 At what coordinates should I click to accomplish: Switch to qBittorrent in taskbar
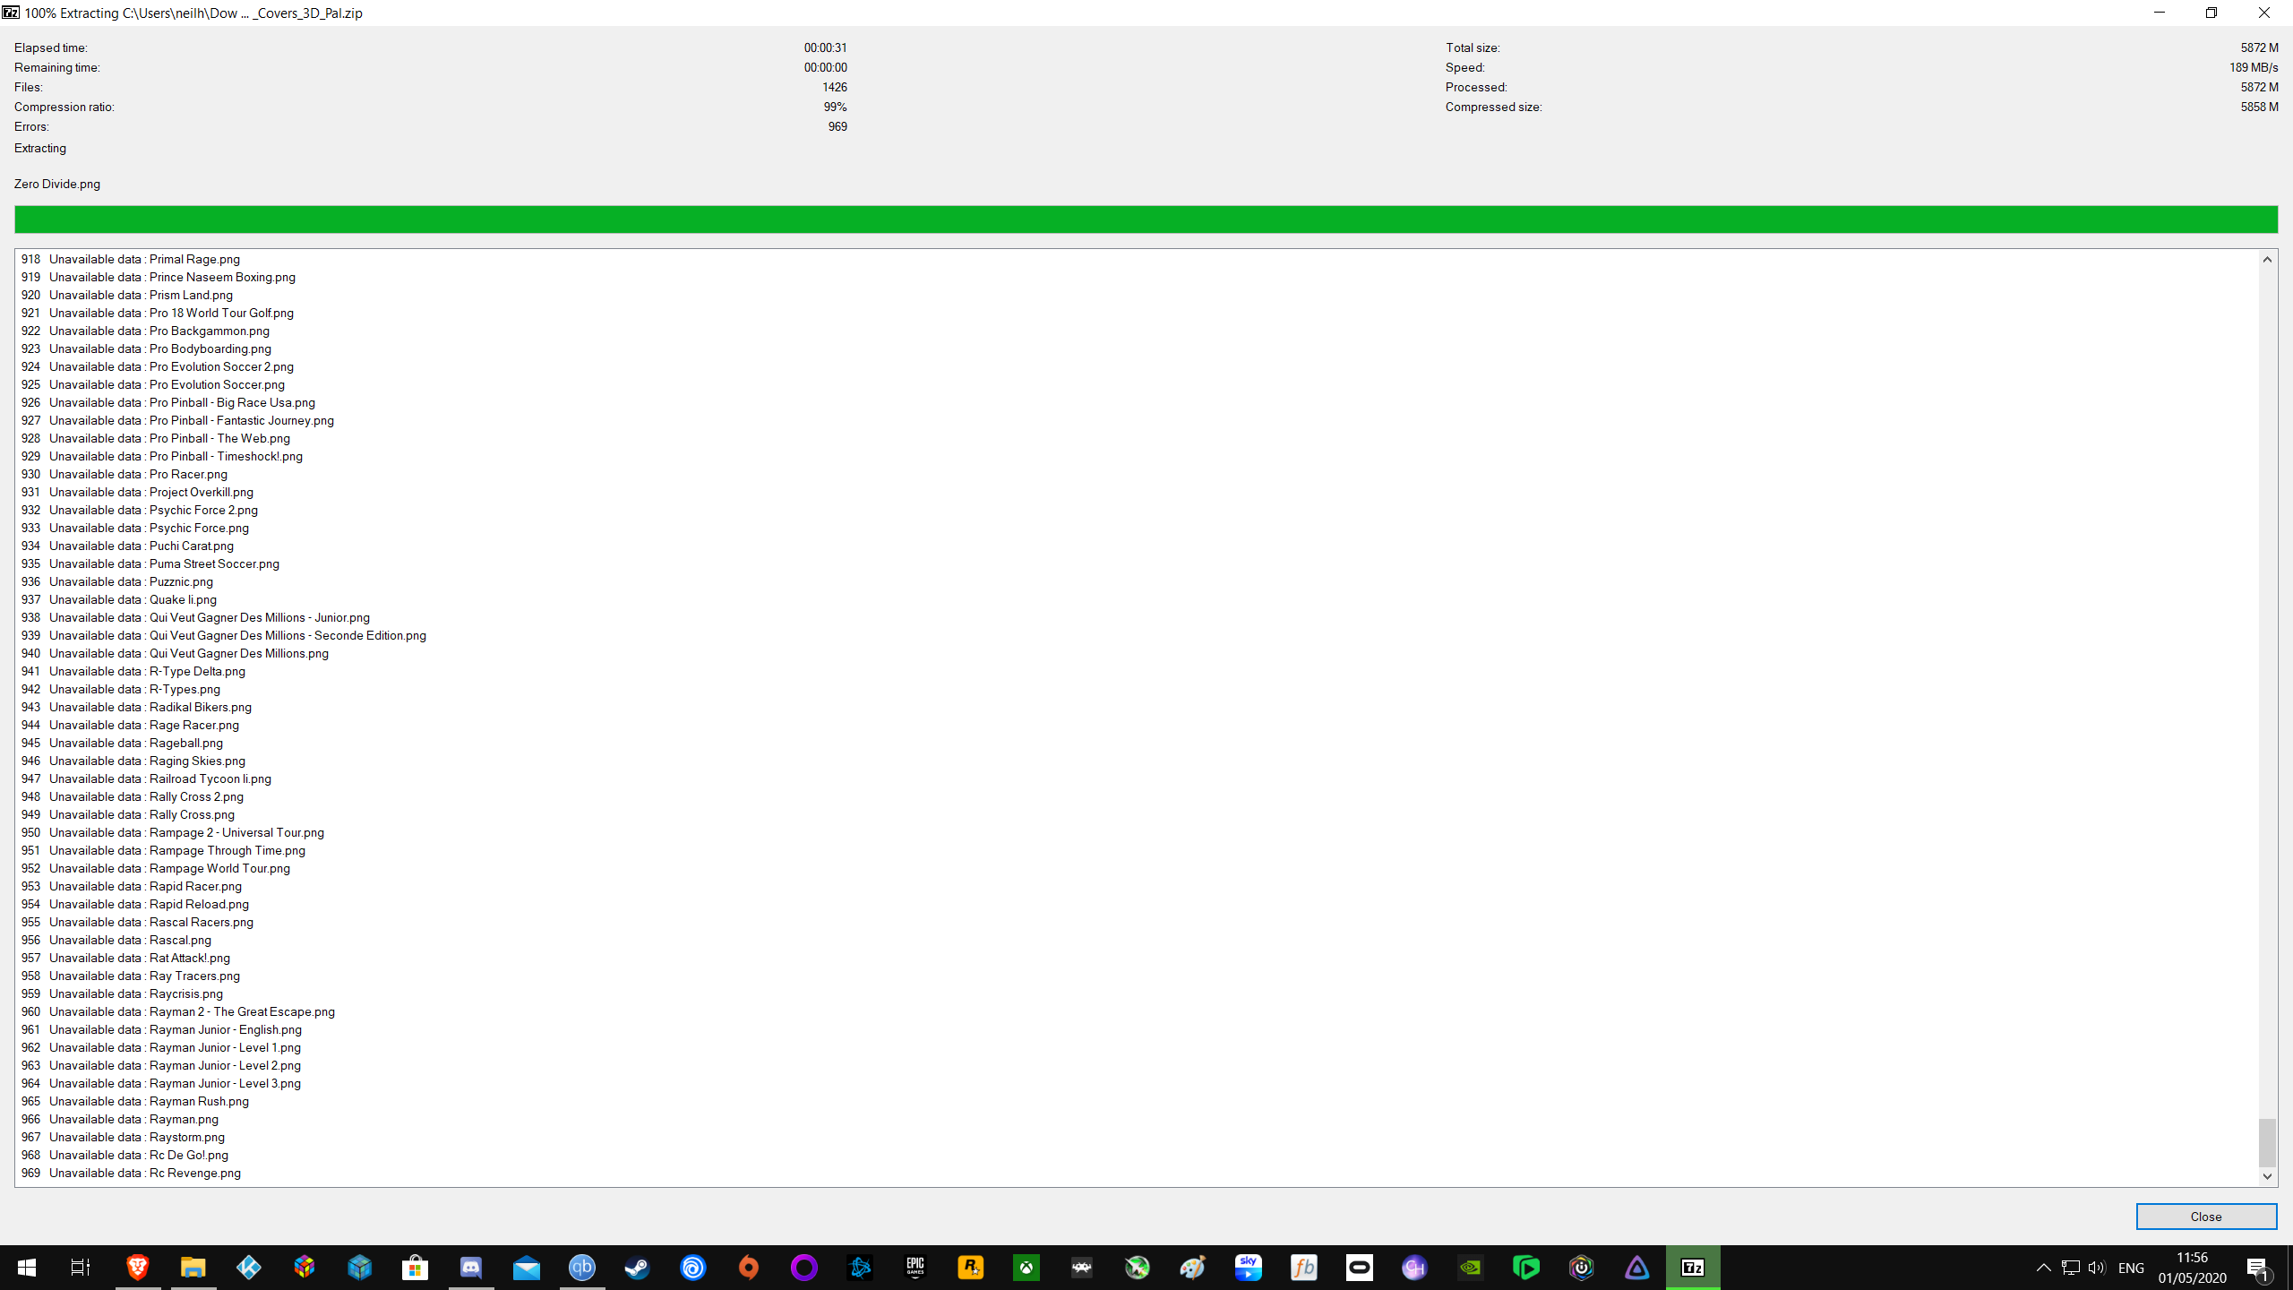582,1268
